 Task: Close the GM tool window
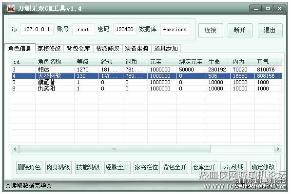[x=279, y=9]
